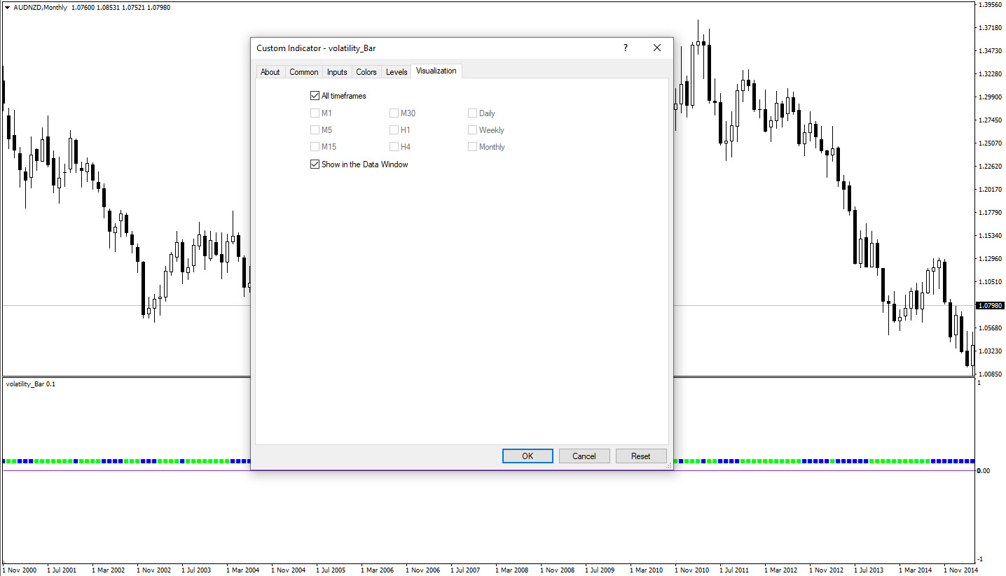This screenshot has width=1006, height=576.
Task: Enable the Monthly timeframe checkbox
Action: (x=472, y=147)
